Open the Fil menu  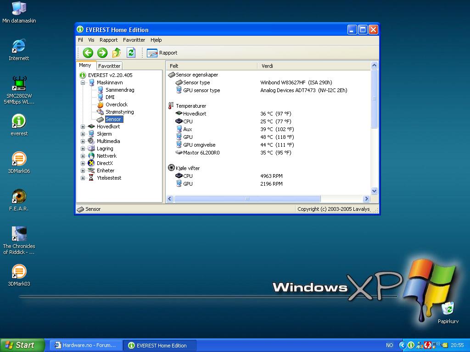[80, 40]
